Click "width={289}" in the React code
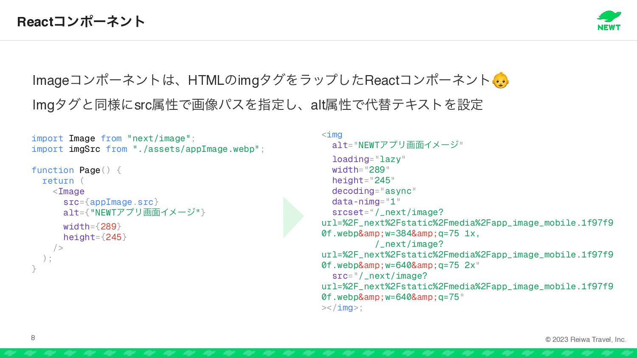637x358 pixels. tap(93, 227)
